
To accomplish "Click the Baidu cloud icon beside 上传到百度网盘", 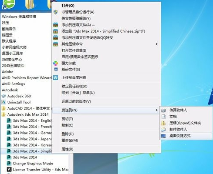I will (55, 77).
